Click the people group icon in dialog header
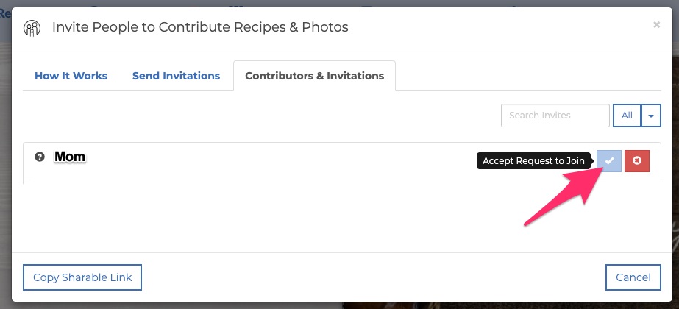 click(x=32, y=28)
